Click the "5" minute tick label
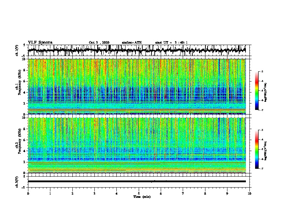 click(x=139, y=194)
